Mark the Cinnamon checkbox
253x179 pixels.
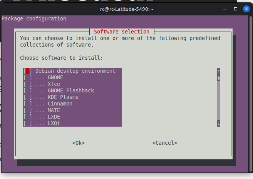click(28, 104)
